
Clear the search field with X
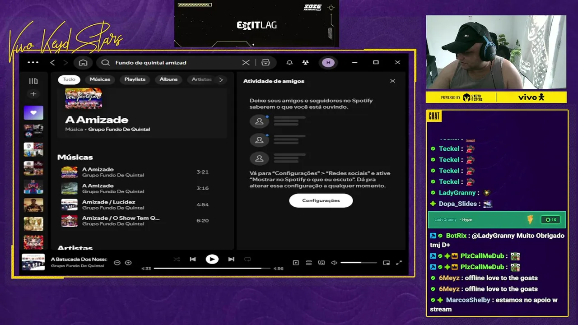coord(246,63)
